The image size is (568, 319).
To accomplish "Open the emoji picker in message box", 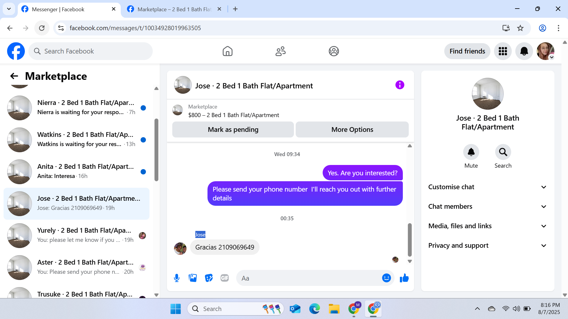I will (386, 278).
